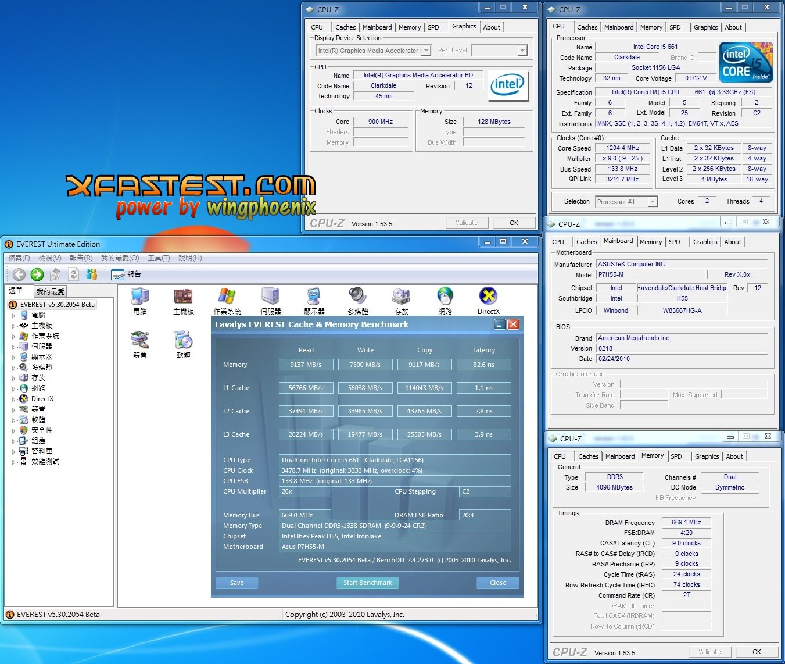
Task: Click OK in Graphics CPU-Z window
Action: click(514, 223)
